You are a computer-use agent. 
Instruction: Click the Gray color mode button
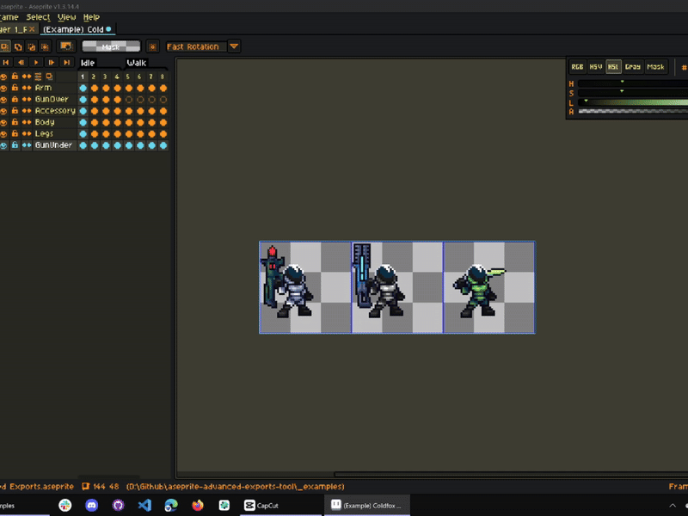pos(633,66)
